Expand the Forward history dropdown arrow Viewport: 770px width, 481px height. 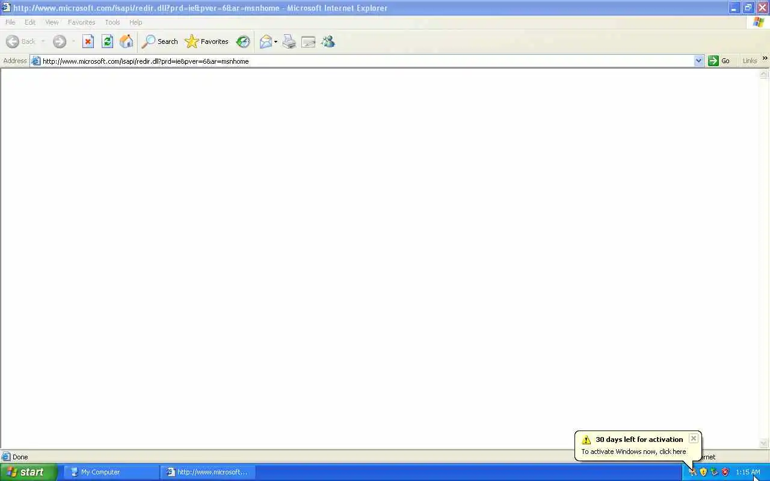(73, 41)
